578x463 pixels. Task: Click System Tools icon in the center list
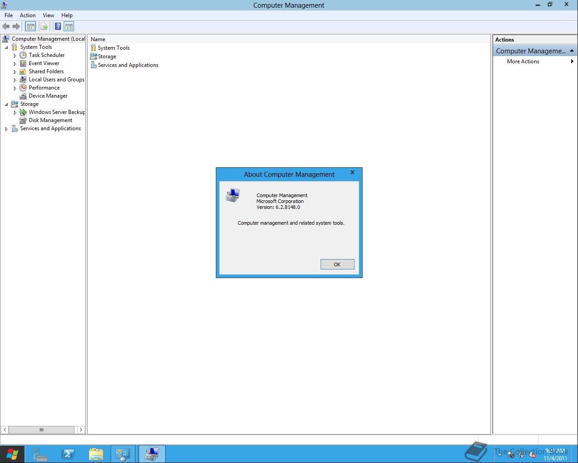click(93, 48)
